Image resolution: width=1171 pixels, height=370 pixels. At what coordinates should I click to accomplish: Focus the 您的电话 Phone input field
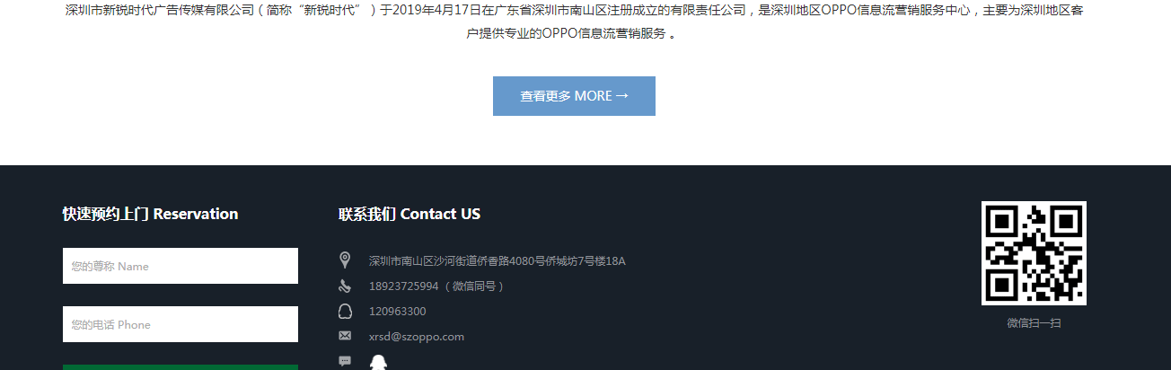pos(180,324)
